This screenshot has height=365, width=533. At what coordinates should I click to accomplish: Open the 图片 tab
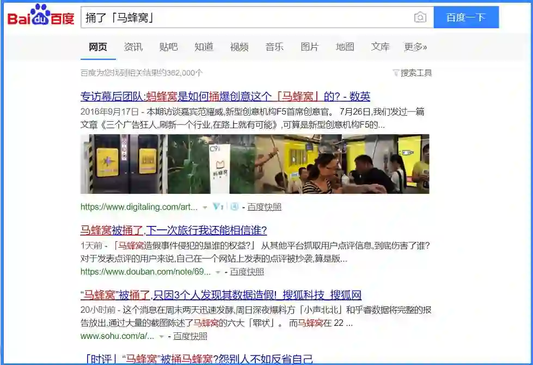pyautogui.click(x=310, y=47)
